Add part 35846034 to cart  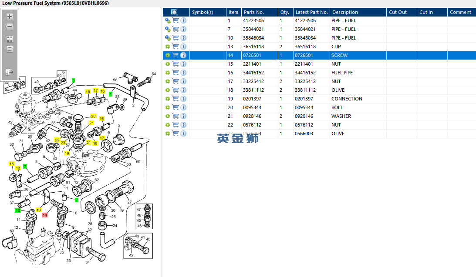176,38
